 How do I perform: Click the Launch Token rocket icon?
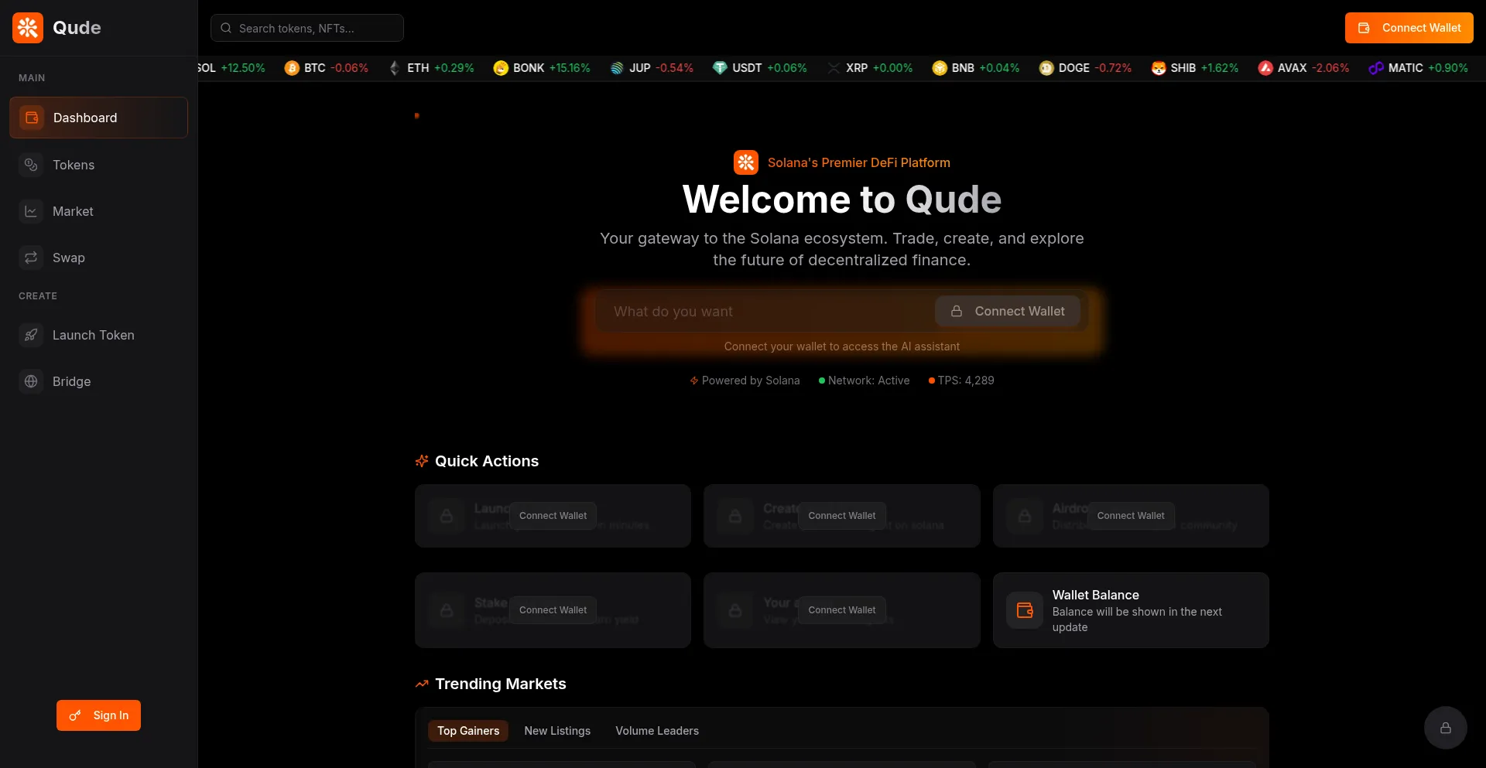click(x=31, y=335)
